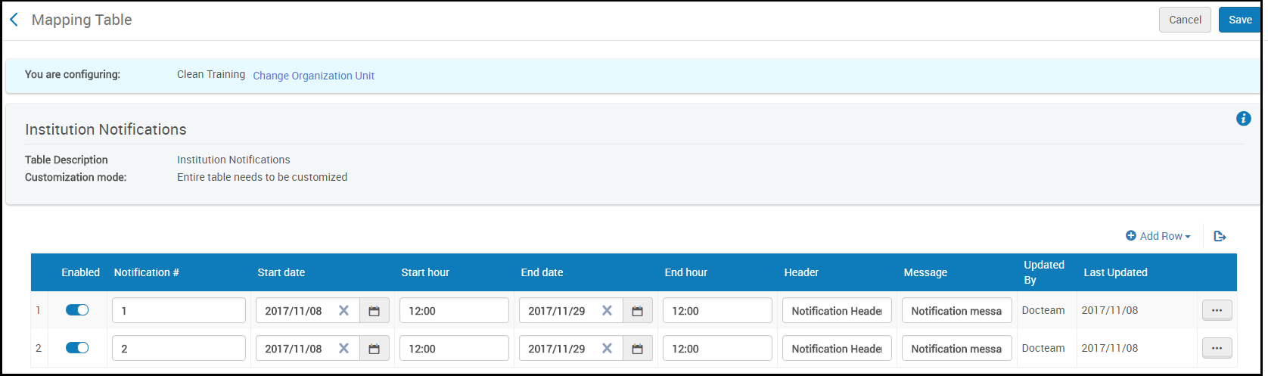The height and width of the screenshot is (376, 1268).
Task: Click the row 1 Header text field
Action: click(x=837, y=311)
